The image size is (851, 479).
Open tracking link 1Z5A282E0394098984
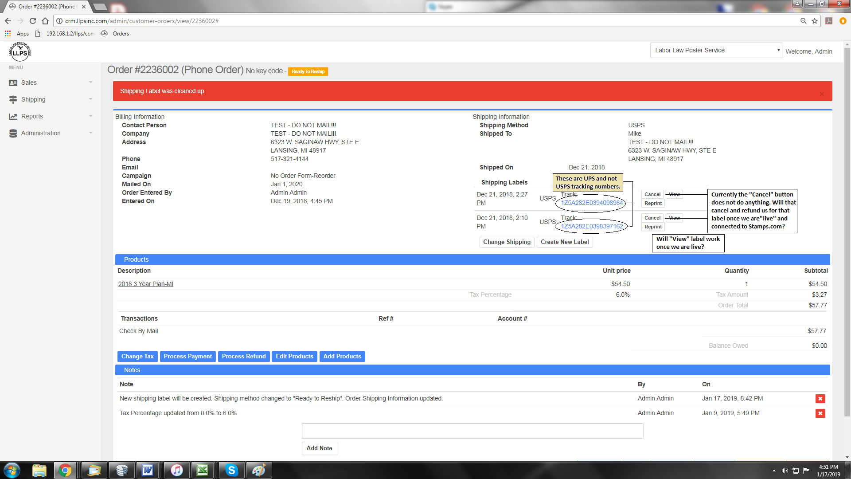(x=592, y=203)
